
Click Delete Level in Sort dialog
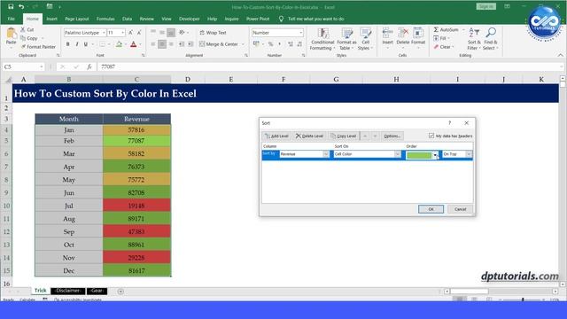click(x=309, y=136)
